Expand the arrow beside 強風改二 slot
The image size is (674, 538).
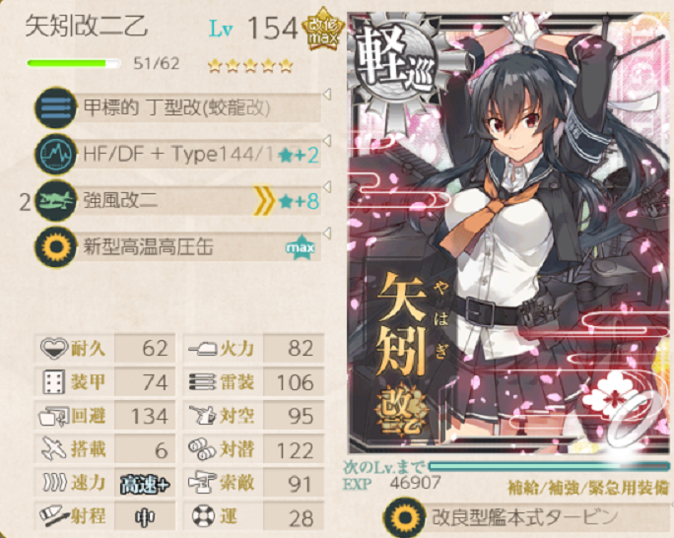pos(327,187)
